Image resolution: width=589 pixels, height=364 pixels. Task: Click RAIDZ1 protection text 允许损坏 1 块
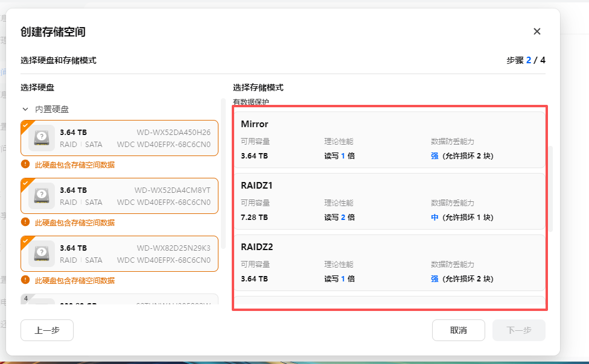(x=468, y=218)
